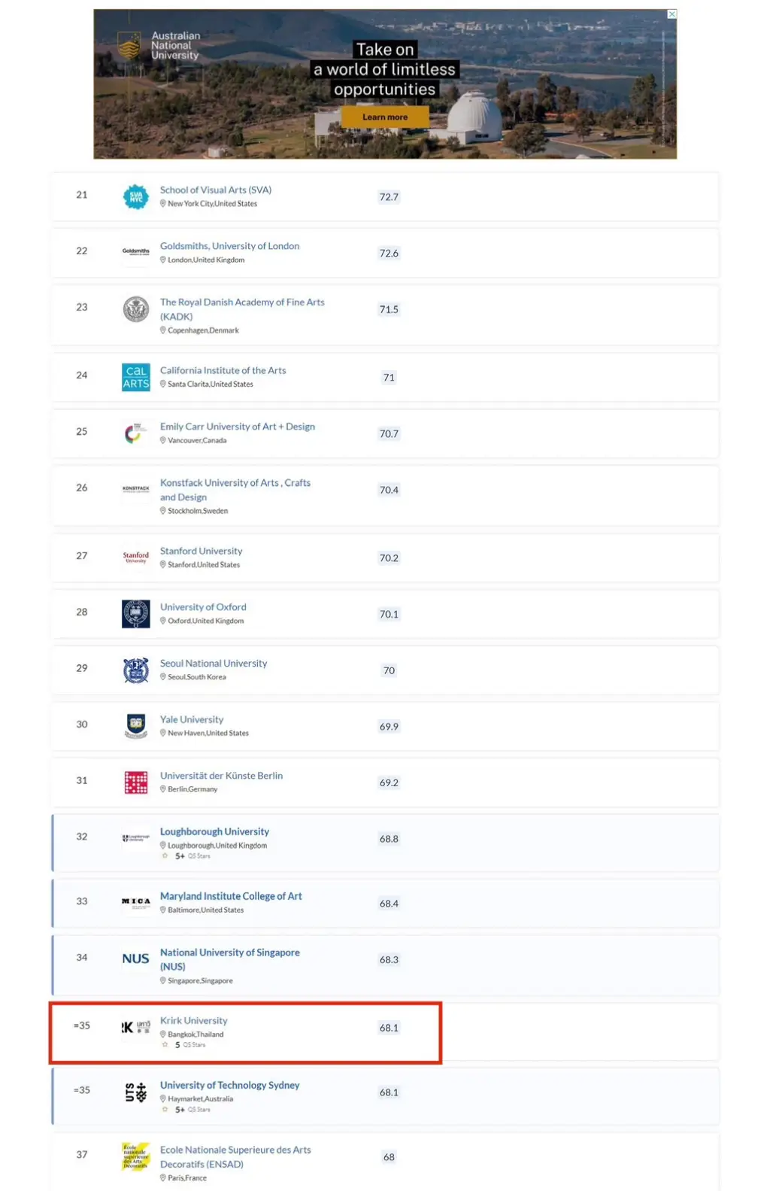The width and height of the screenshot is (770, 1191).
Task: Click the Royal Danish Academy logo
Action: (x=136, y=309)
